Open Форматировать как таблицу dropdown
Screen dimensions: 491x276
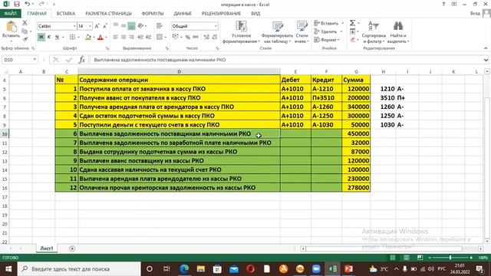tap(277, 32)
